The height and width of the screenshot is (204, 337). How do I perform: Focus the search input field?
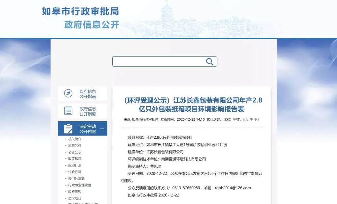tap(165, 62)
